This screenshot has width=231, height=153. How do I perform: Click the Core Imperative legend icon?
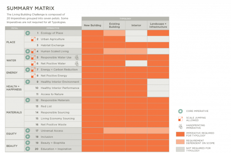[x=181, y=111]
